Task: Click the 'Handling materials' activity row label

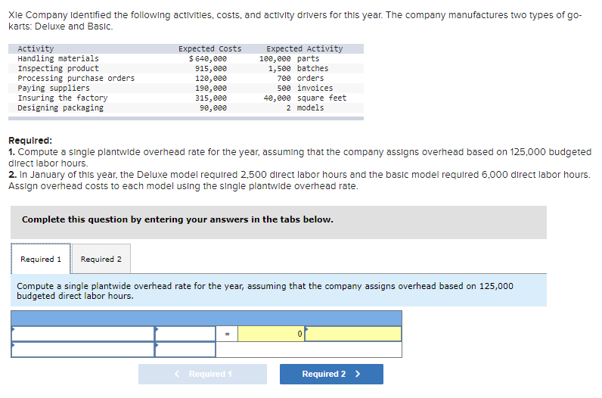Action: click(x=58, y=59)
